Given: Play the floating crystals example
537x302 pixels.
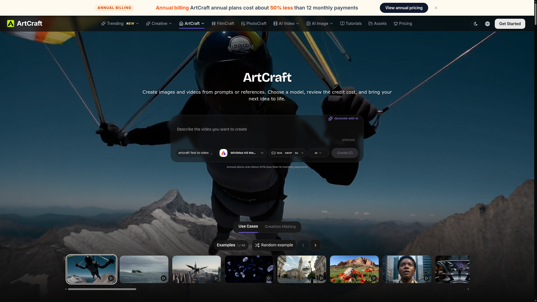Looking at the screenshot, I should click(269, 278).
